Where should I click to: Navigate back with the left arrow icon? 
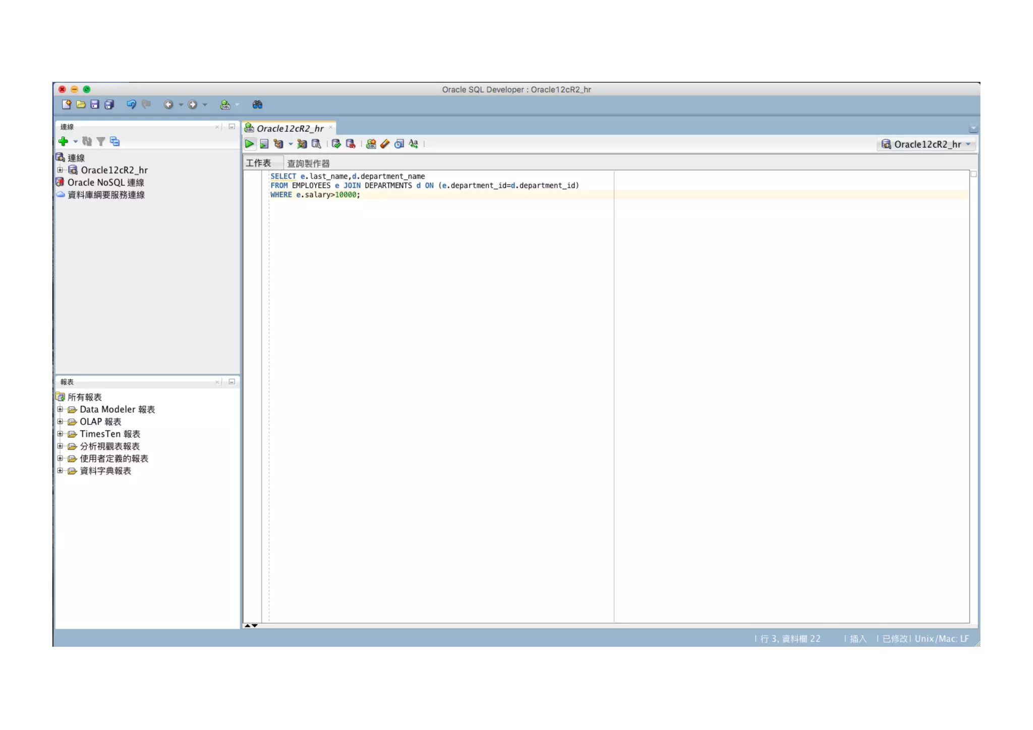(x=168, y=104)
